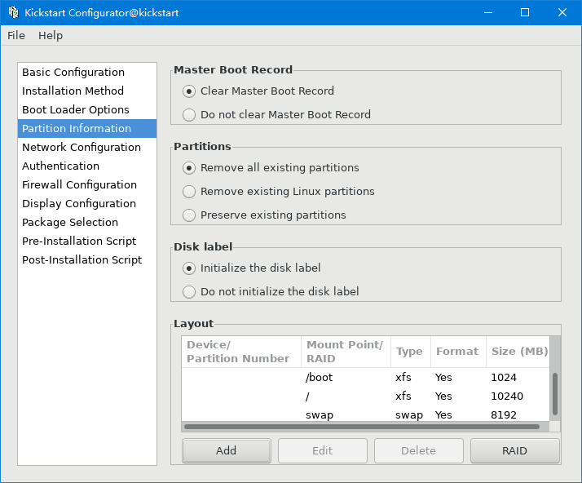
Task: Click the Size (MB) column header
Action: (518, 352)
